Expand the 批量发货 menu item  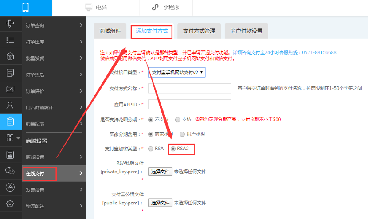(x=54, y=58)
